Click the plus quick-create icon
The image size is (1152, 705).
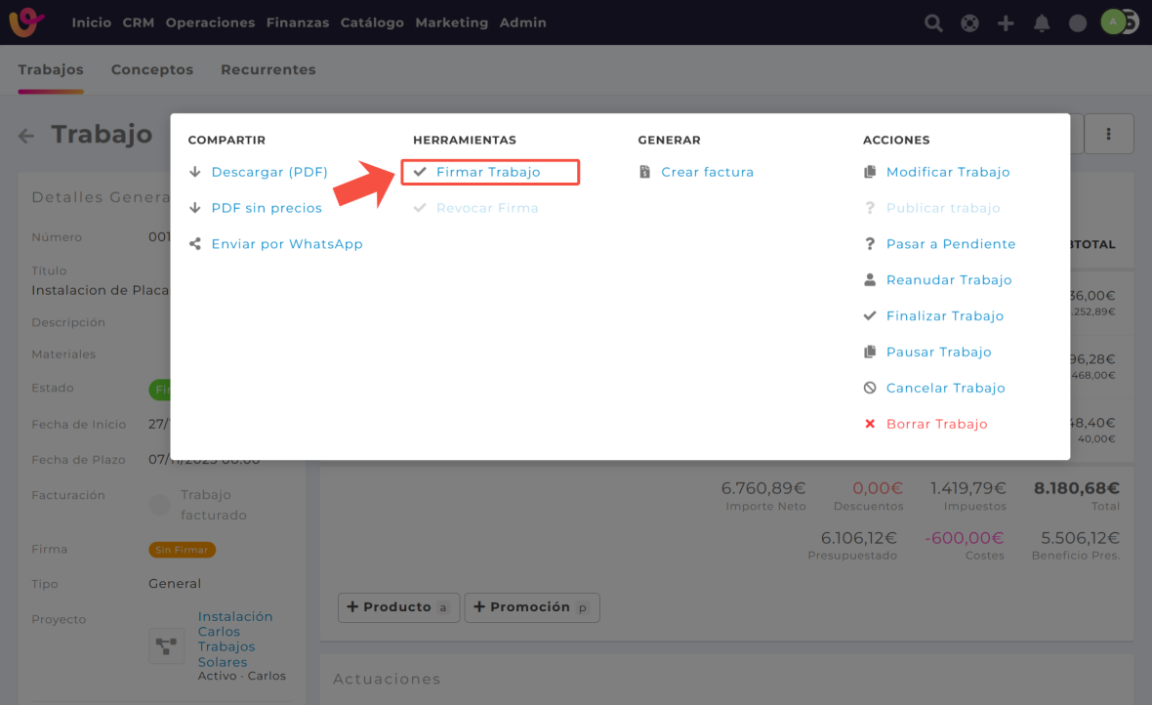[x=1006, y=22]
